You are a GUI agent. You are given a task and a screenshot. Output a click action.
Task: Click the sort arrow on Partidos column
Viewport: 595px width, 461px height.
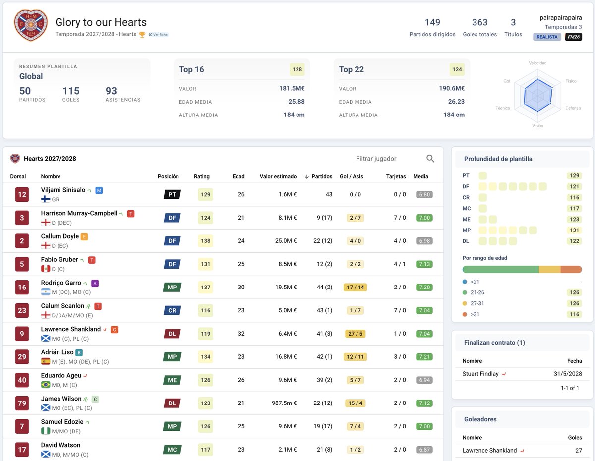coord(307,176)
